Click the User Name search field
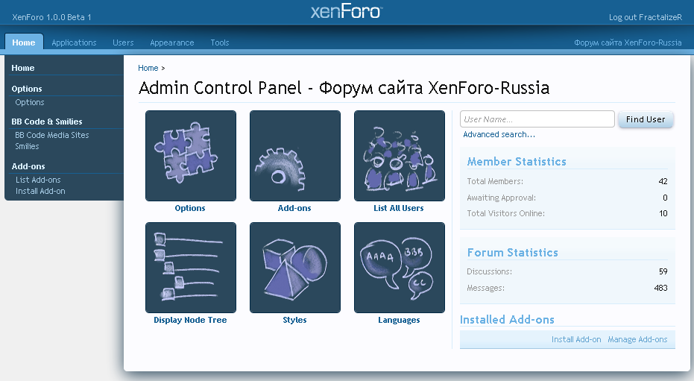This screenshot has width=694, height=381. pyautogui.click(x=537, y=119)
